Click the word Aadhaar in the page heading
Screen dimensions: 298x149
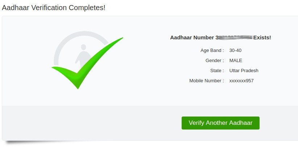15,8
